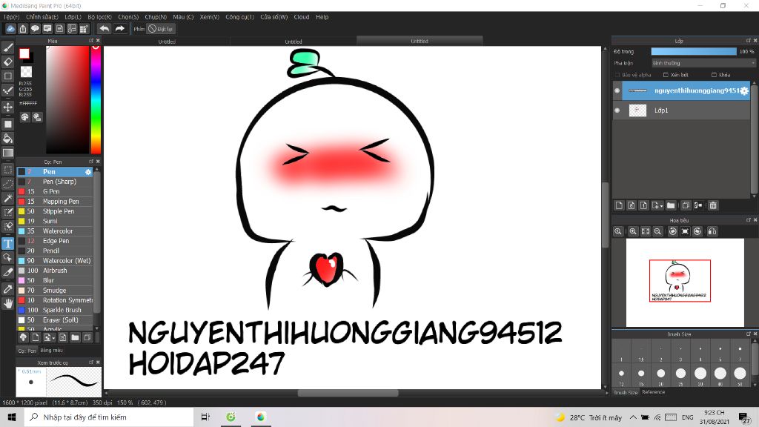Delete layer with trash icon

coord(713,205)
